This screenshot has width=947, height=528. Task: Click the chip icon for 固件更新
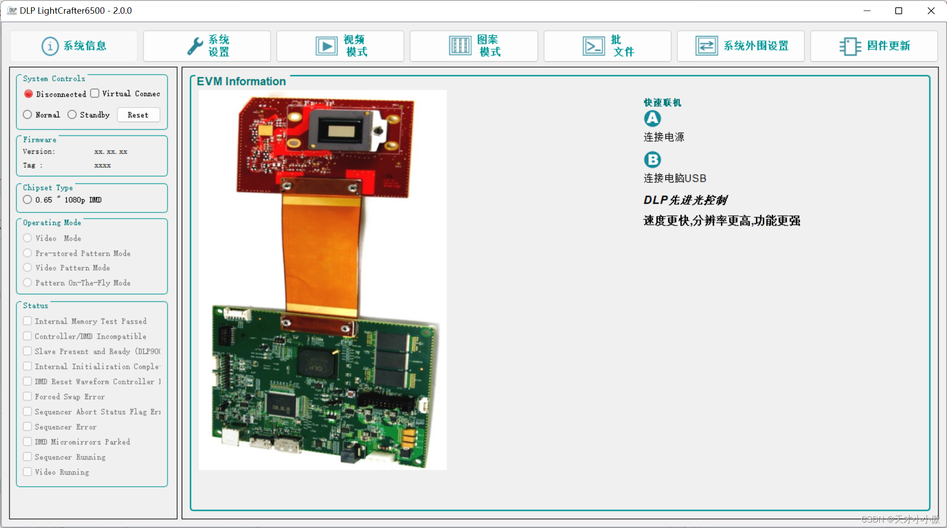click(849, 46)
